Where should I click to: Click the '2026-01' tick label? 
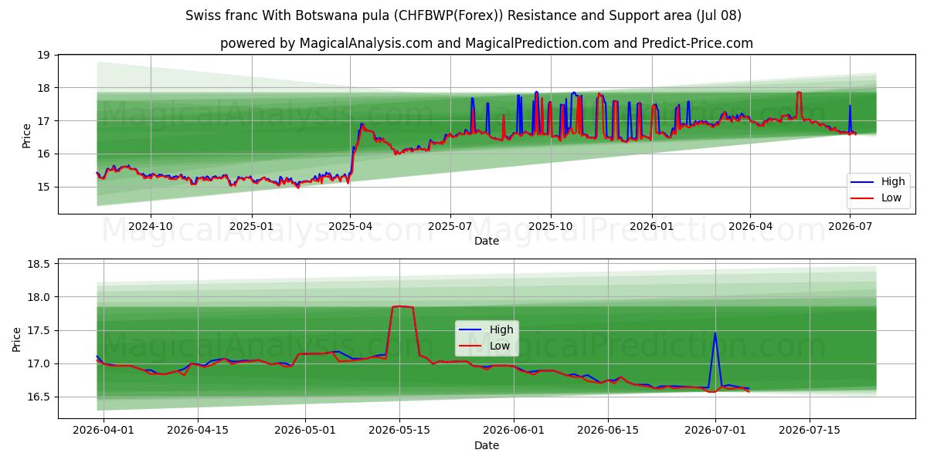pyautogui.click(x=652, y=226)
